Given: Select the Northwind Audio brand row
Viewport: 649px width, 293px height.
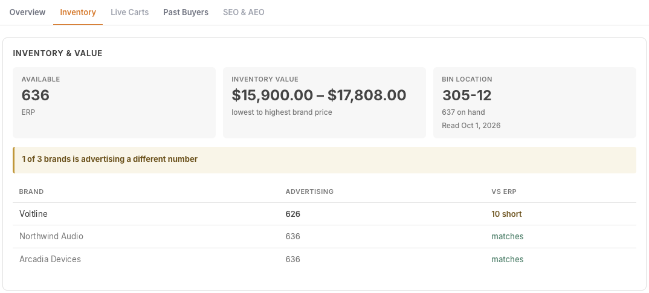Looking at the screenshot, I should [x=324, y=237].
